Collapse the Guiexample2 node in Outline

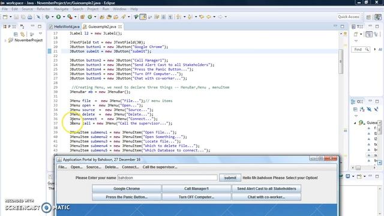tap(355, 122)
